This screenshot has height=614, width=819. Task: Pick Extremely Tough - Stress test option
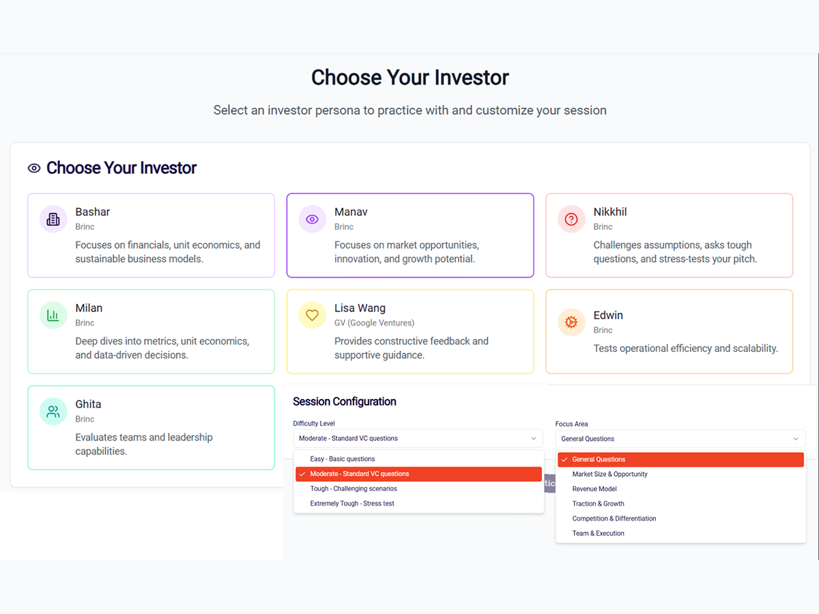click(418, 503)
